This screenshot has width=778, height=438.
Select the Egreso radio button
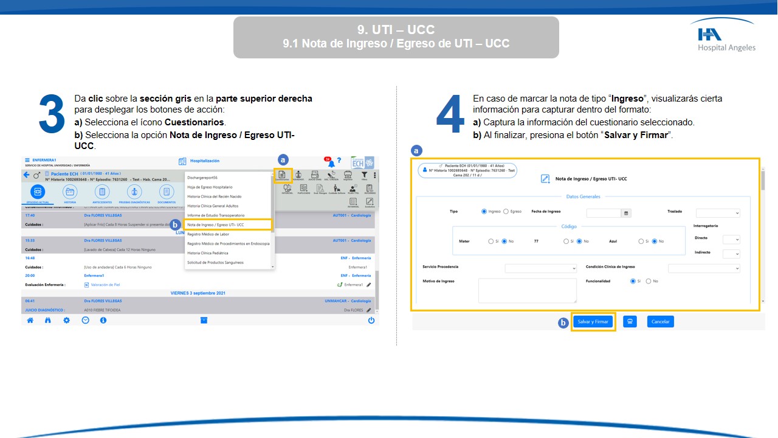pyautogui.click(x=506, y=212)
